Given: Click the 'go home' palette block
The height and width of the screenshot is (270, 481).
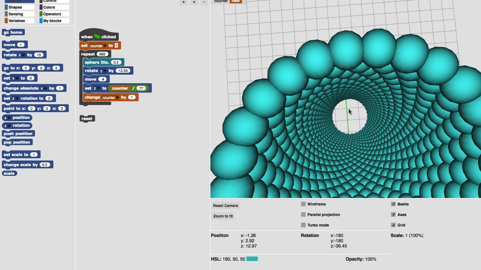Looking at the screenshot, I should (13, 33).
